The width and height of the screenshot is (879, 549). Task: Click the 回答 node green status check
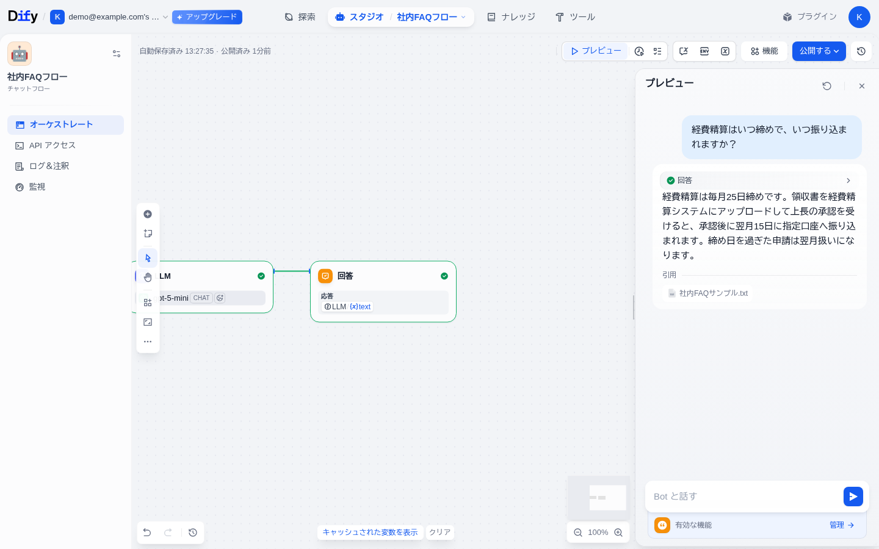click(x=444, y=276)
